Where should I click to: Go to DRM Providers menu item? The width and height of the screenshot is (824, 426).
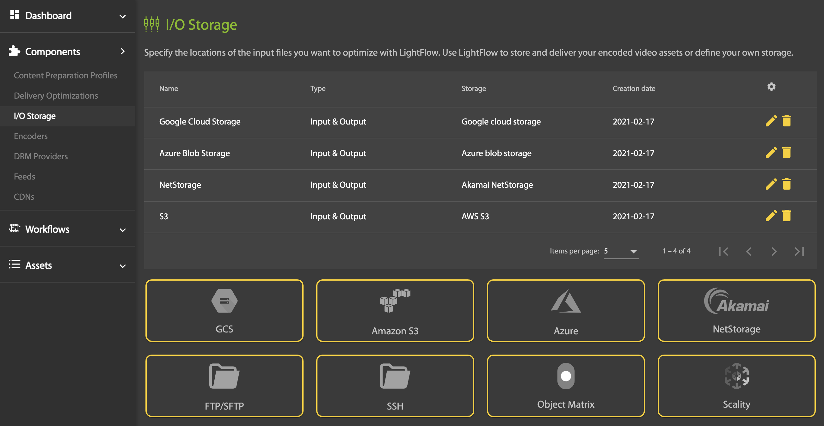coord(40,156)
